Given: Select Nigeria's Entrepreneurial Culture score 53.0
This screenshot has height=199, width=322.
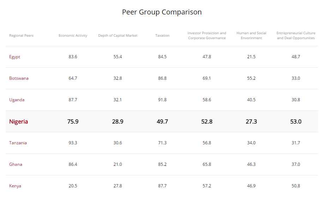Looking at the screenshot, I should (296, 121).
